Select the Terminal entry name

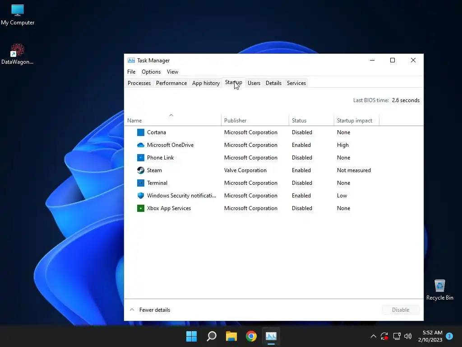pos(157,183)
